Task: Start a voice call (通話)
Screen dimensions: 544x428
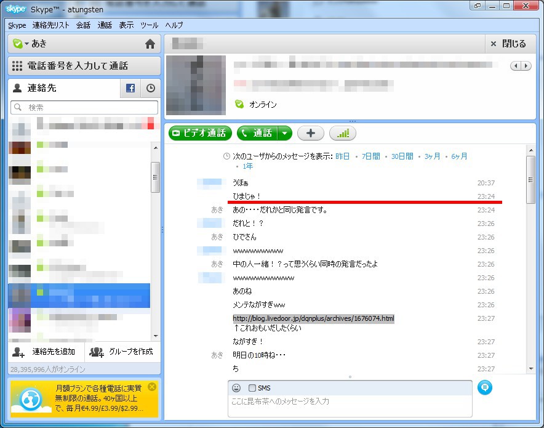Action: (257, 133)
